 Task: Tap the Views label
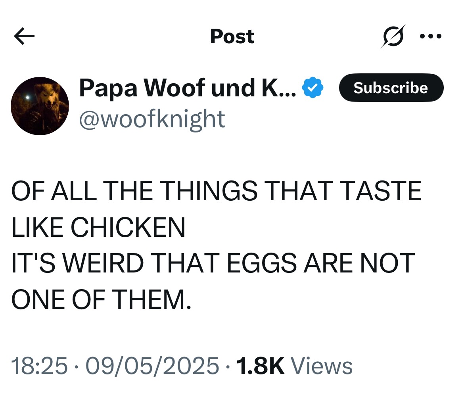(x=322, y=366)
